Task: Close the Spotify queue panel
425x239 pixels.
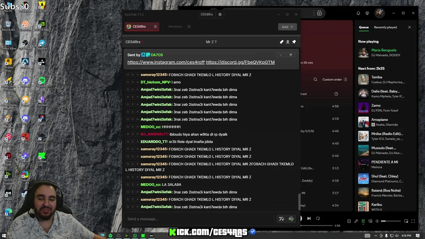Action: point(409,27)
